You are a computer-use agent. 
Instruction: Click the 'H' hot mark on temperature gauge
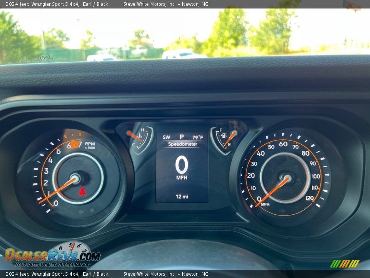click(142, 130)
